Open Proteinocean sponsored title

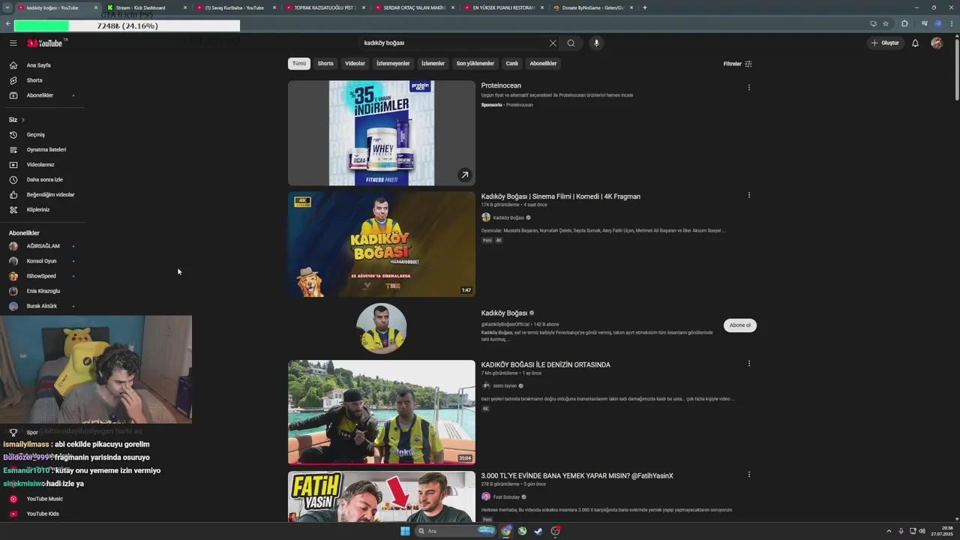coord(501,85)
